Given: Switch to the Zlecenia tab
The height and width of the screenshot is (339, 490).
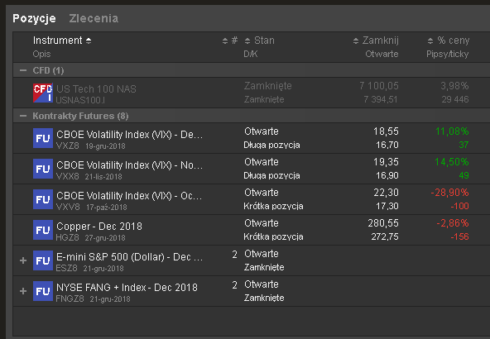Looking at the screenshot, I should [x=94, y=18].
